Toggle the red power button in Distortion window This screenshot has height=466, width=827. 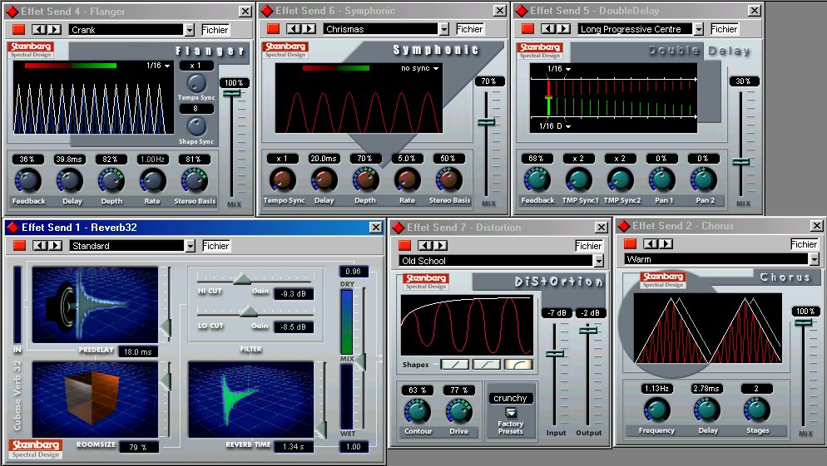click(x=405, y=245)
